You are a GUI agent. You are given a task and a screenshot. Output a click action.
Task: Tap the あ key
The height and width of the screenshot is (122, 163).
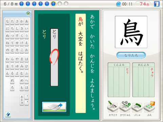coord(26,21)
